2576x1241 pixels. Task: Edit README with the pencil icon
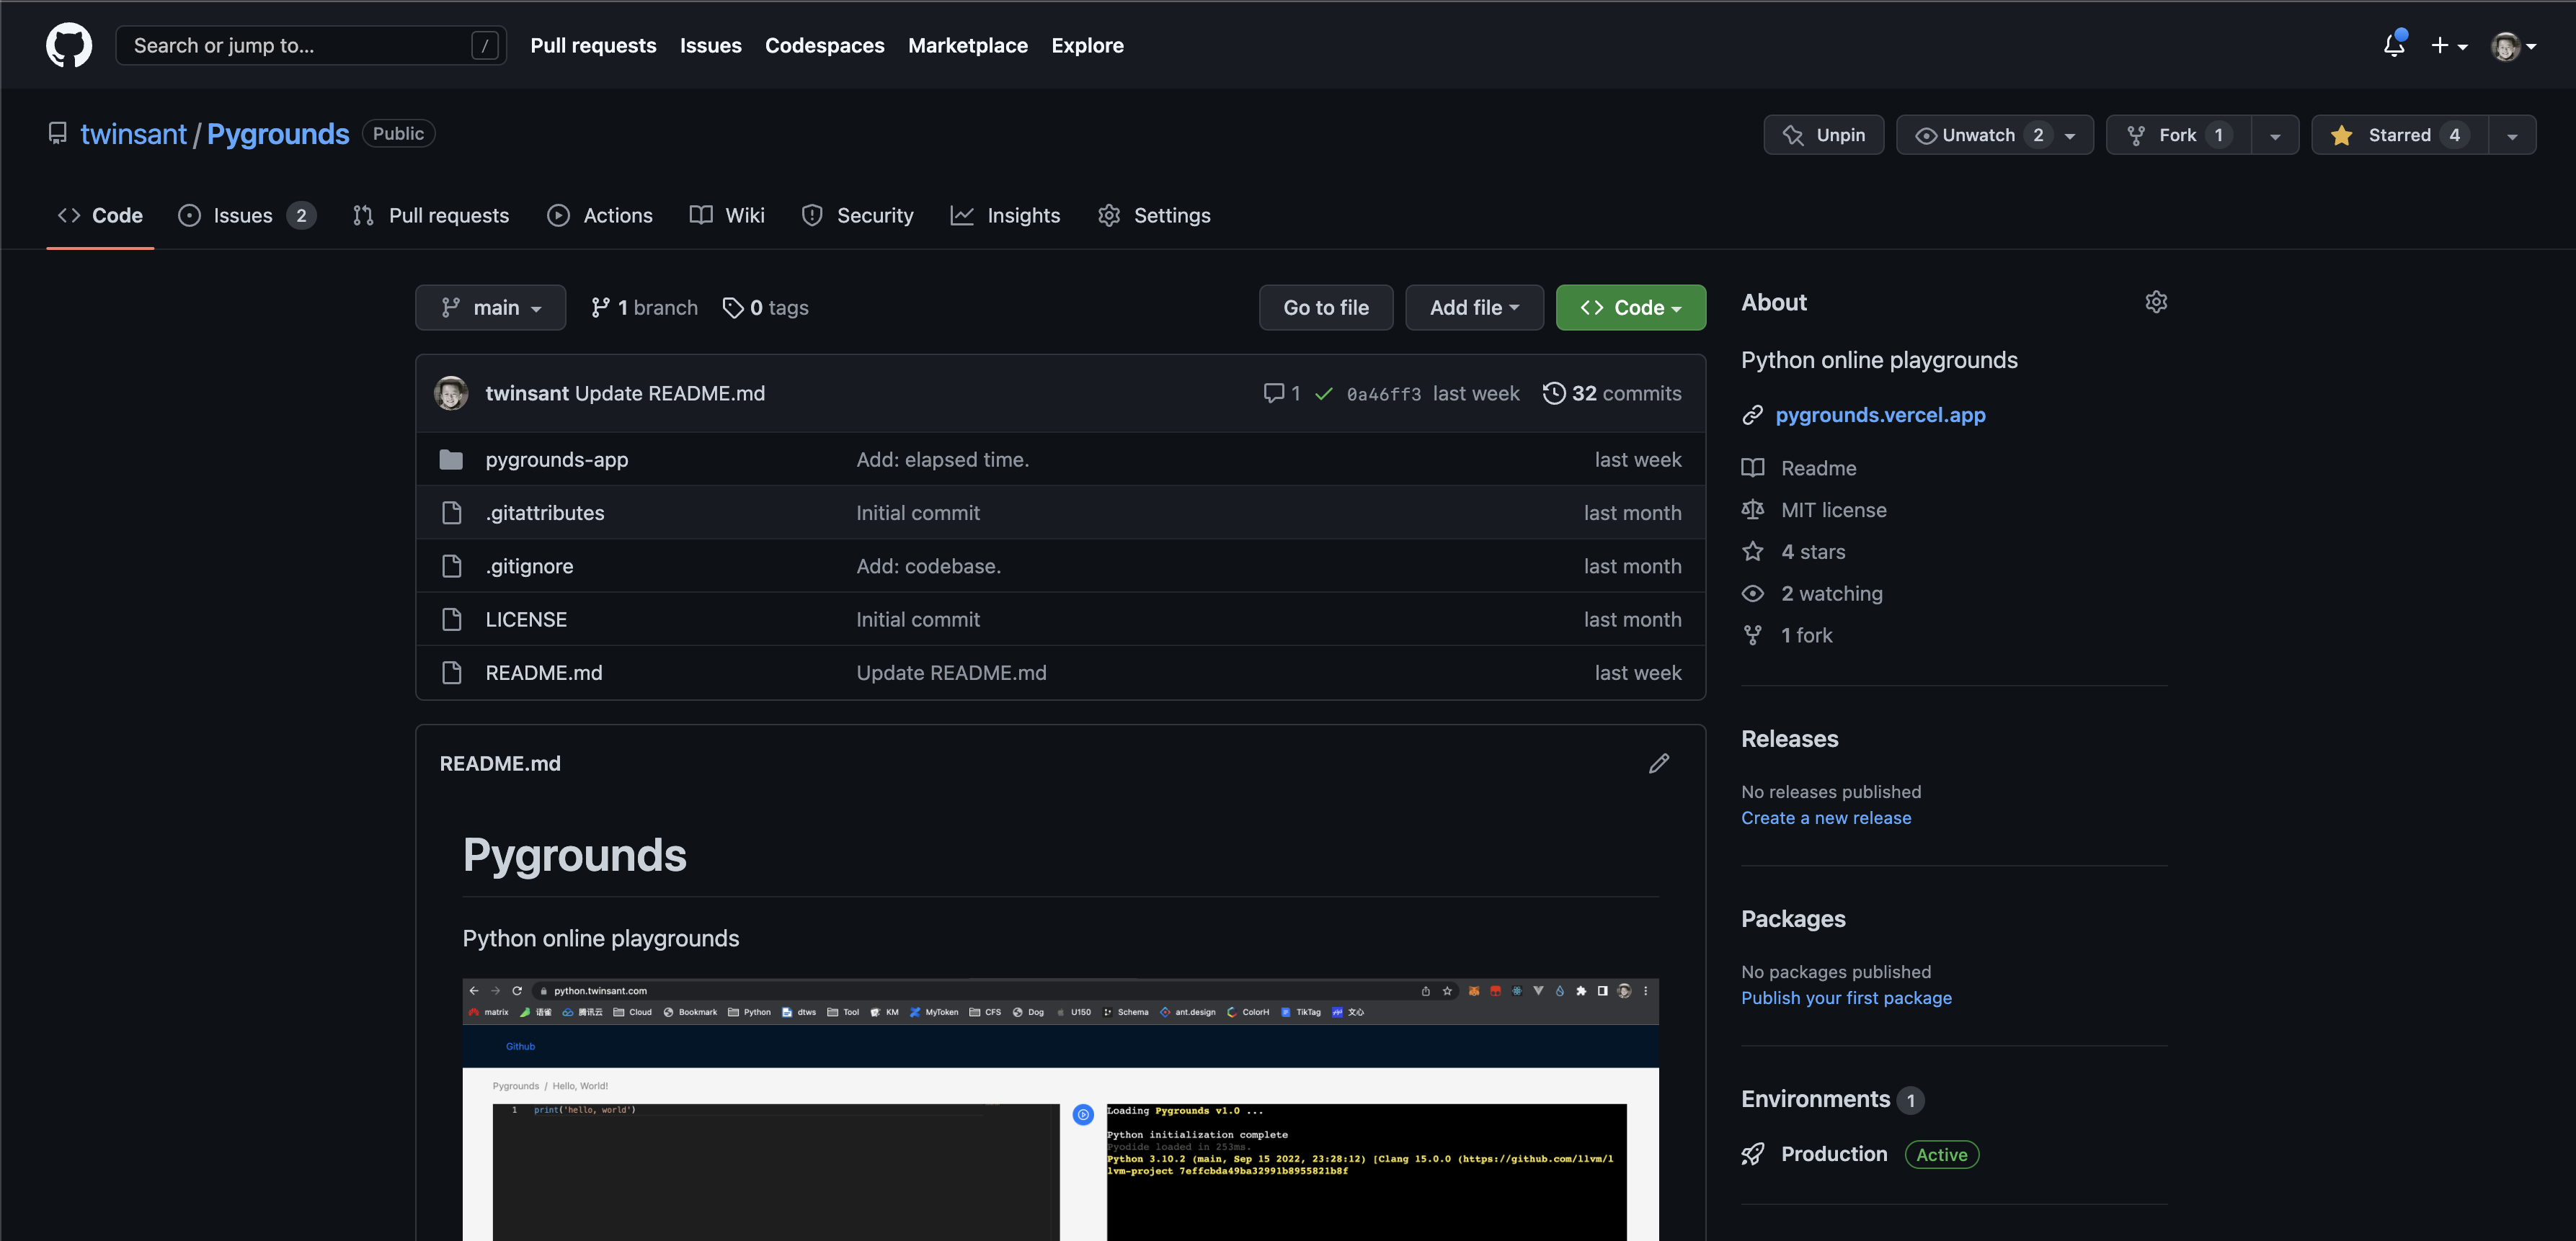pyautogui.click(x=1659, y=763)
